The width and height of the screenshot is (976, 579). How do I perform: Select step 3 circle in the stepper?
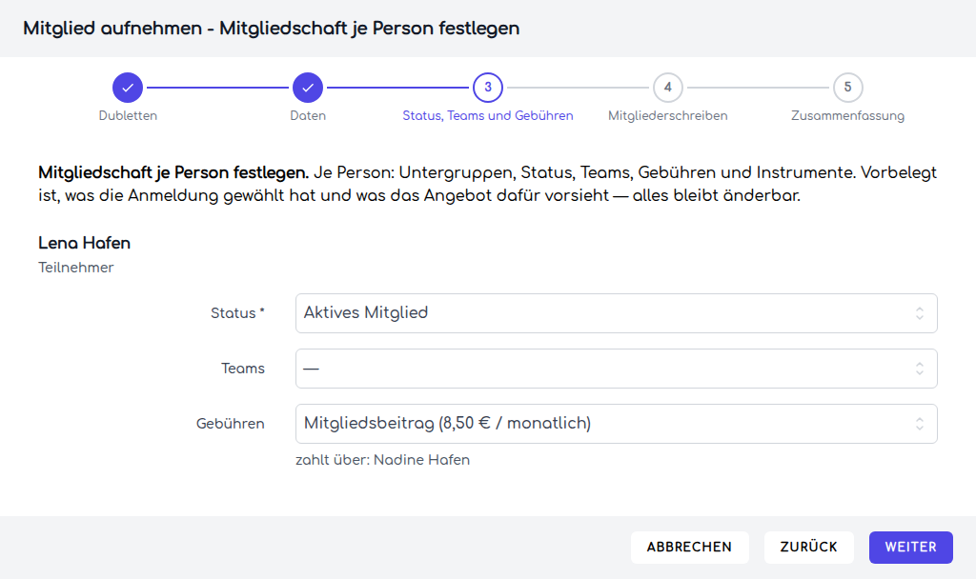coord(487,88)
